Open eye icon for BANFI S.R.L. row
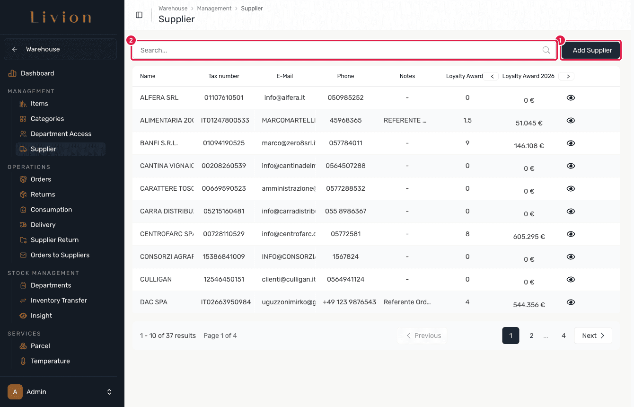Viewport: 634px width, 407px height. tap(571, 143)
